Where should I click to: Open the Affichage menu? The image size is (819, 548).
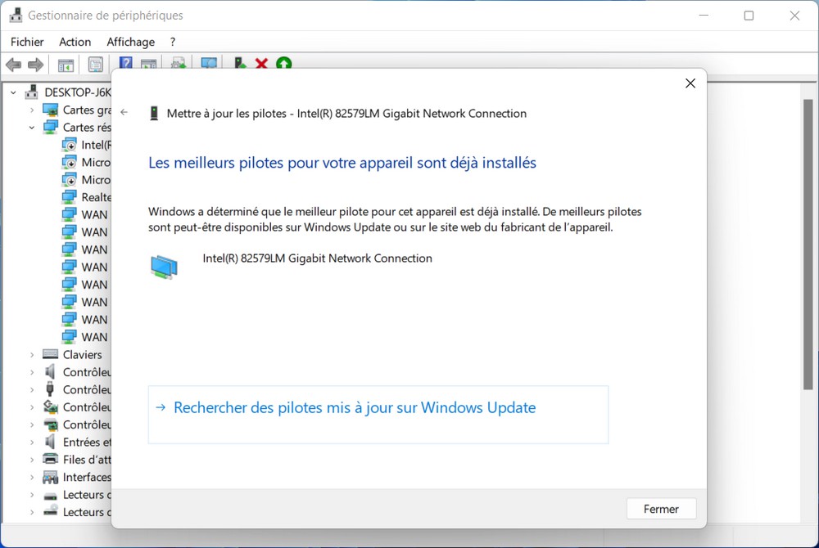(x=130, y=42)
